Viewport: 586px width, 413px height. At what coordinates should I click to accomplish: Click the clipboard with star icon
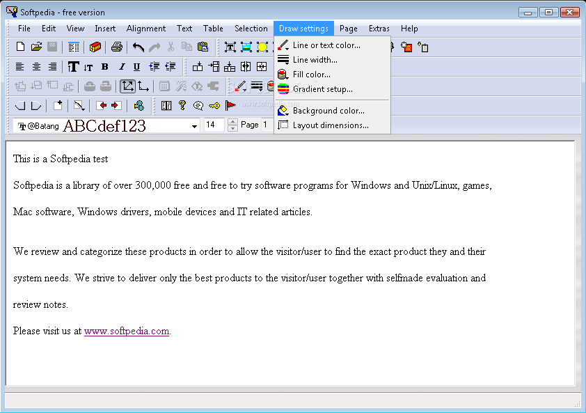tap(423, 47)
